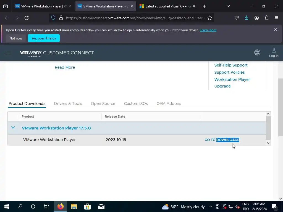Viewport: 283px width, 212px height.
Task: Click the table scroll up arrow
Action: (268, 114)
